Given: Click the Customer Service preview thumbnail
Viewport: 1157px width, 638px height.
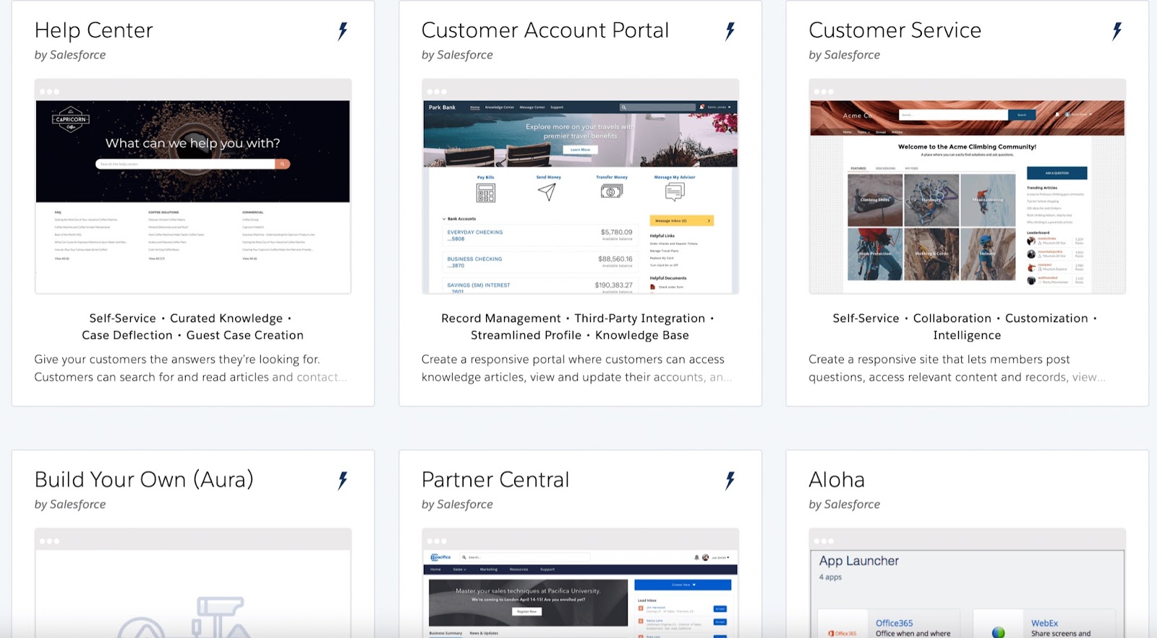Looking at the screenshot, I should click(x=968, y=186).
